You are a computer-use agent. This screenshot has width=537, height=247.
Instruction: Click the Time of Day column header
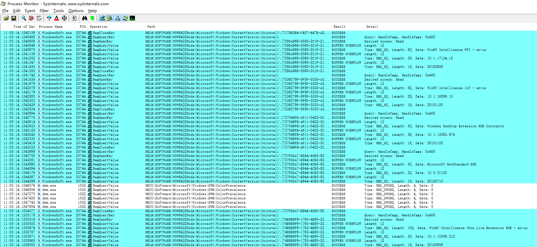19,27
